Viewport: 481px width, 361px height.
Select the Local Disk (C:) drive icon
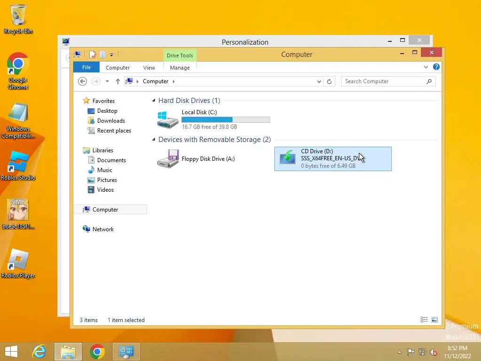(x=168, y=120)
